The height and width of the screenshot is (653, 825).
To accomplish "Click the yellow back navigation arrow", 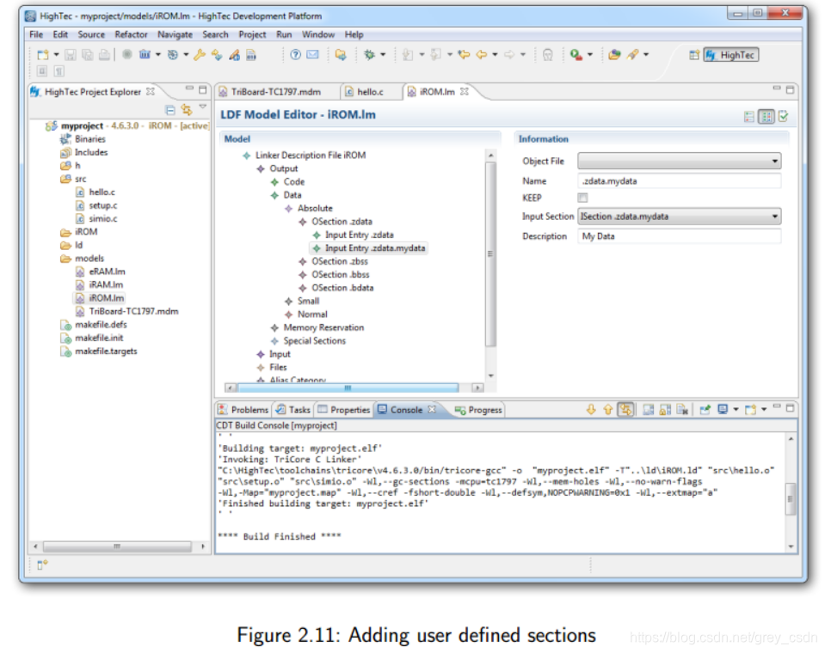I will tap(481, 55).
